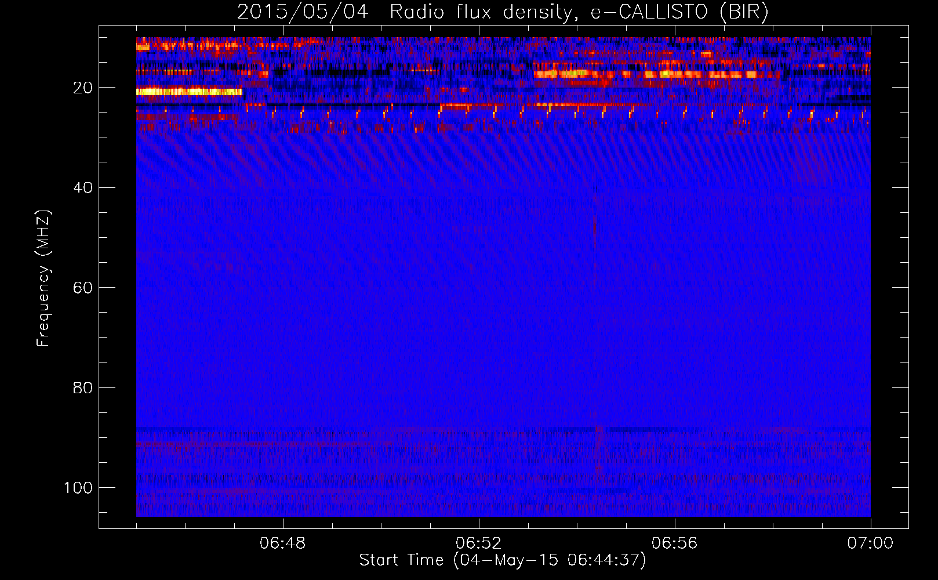Select the 'Frequency (MHZ)' y-axis label
Image resolution: width=938 pixels, height=580 pixels.
pyautogui.click(x=43, y=278)
